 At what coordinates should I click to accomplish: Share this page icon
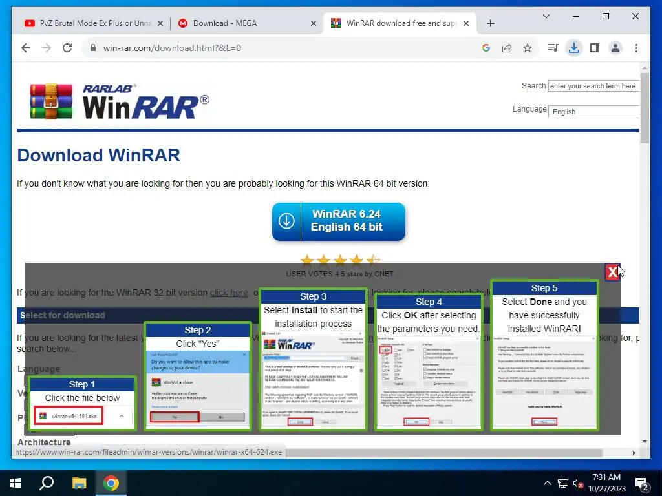click(507, 48)
